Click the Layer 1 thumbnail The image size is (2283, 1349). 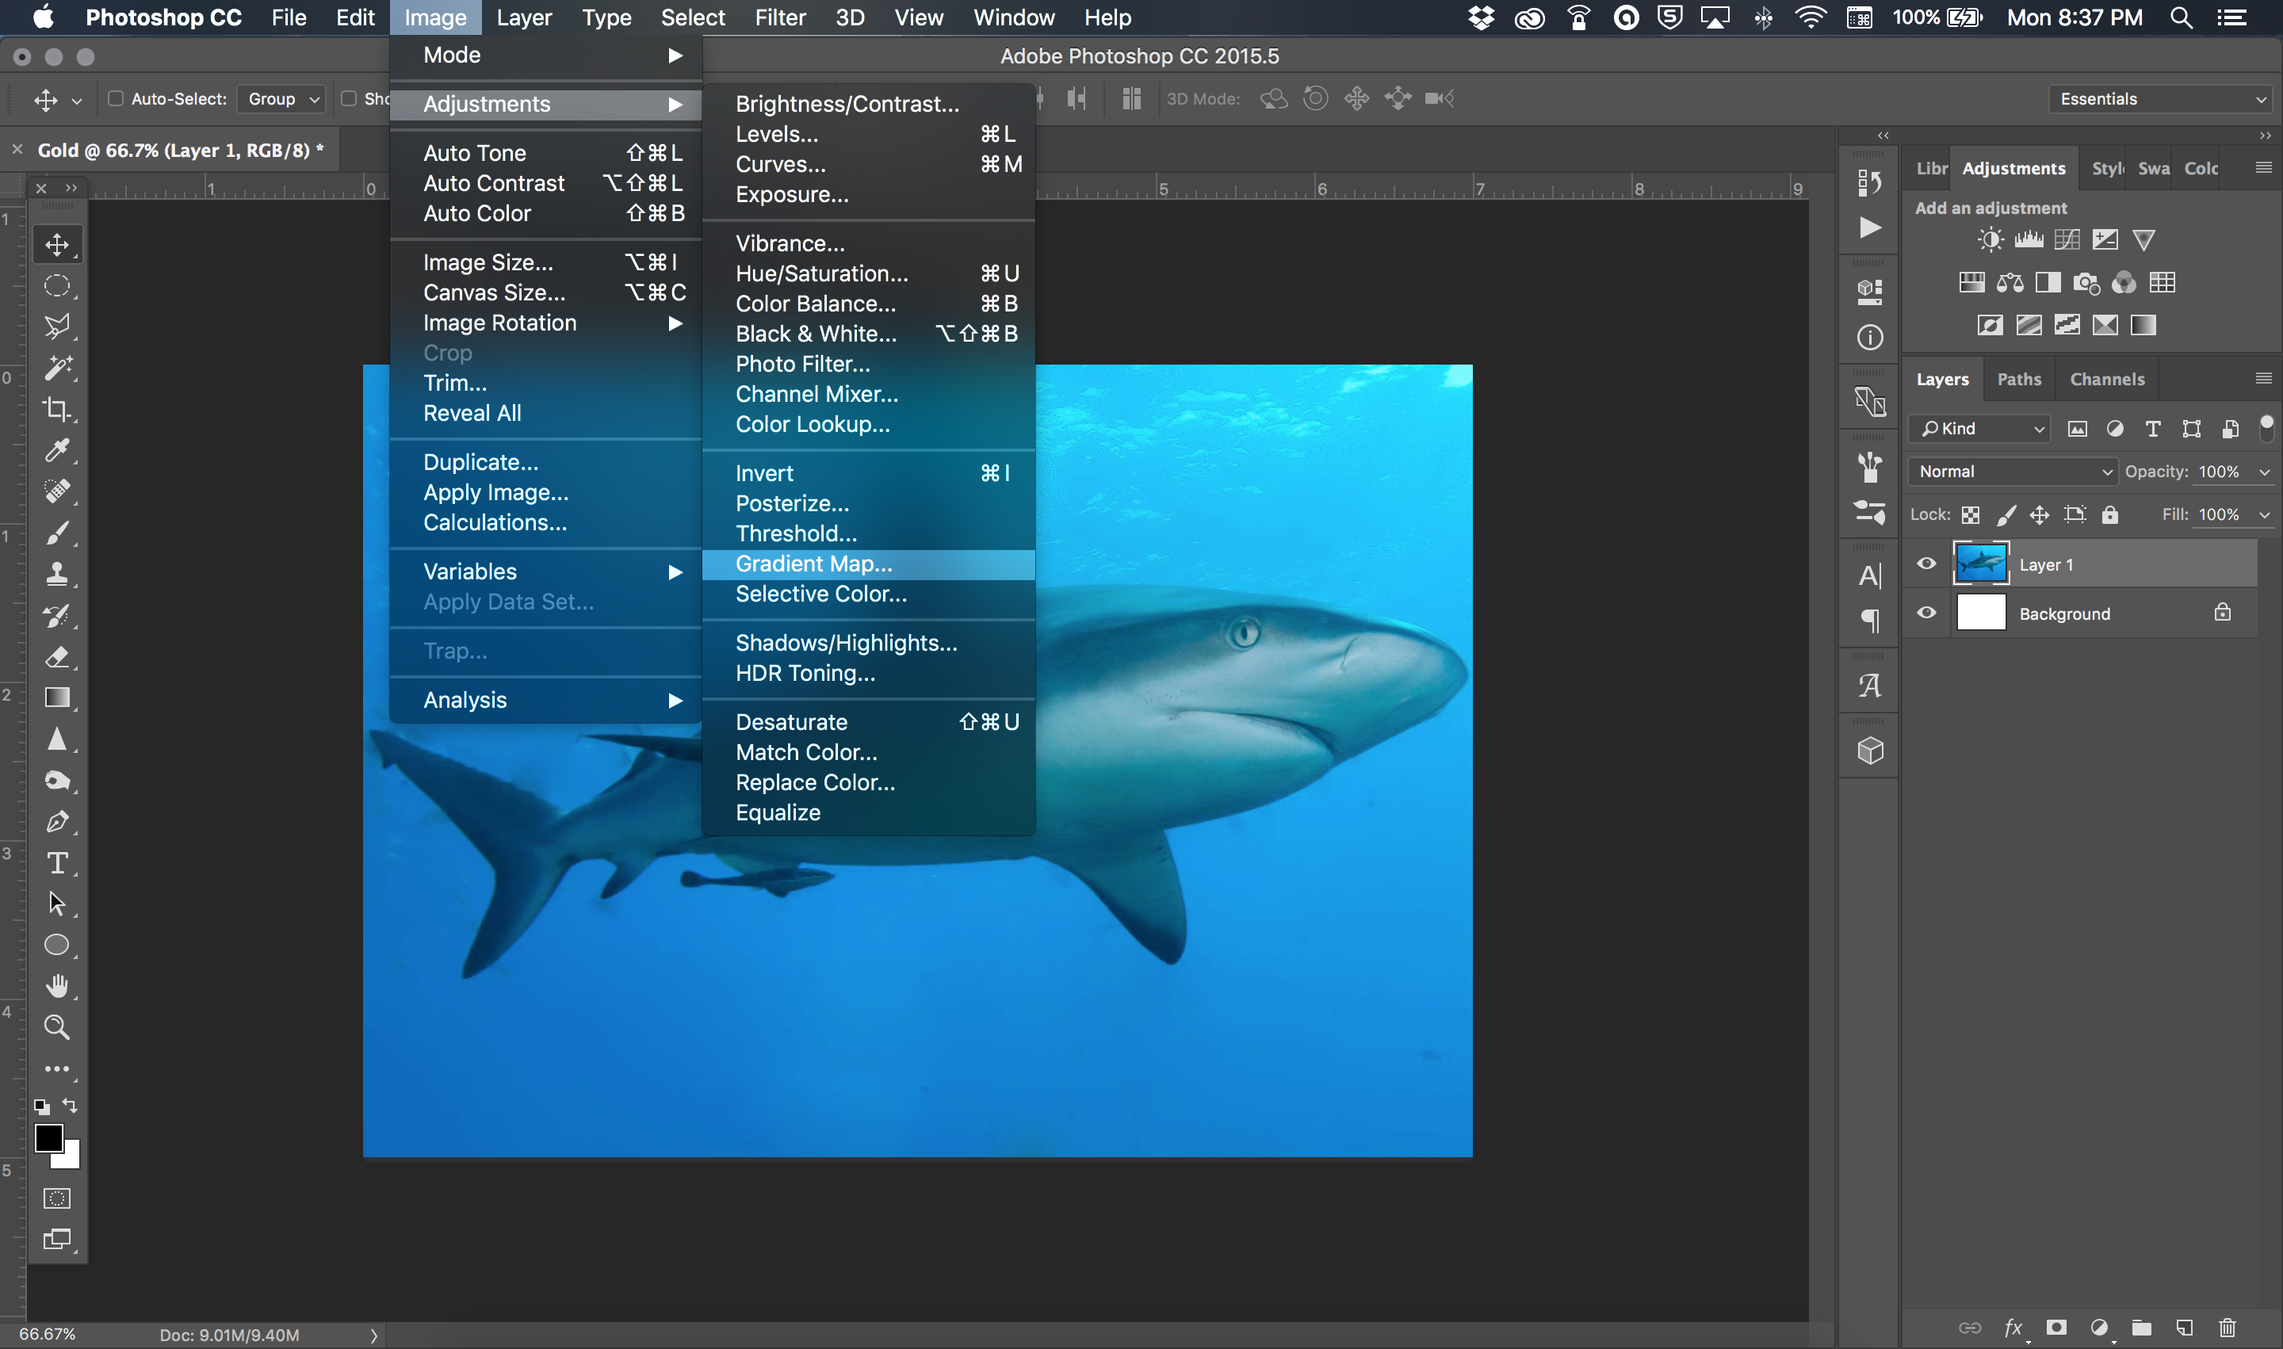point(1979,562)
